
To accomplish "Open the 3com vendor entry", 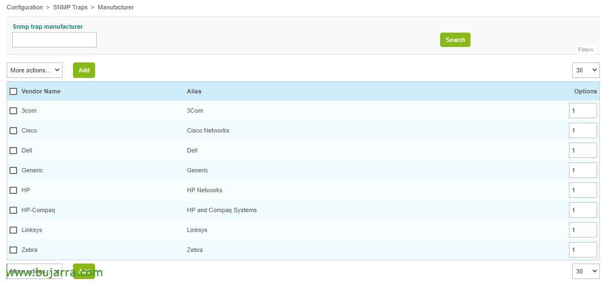I will tap(29, 111).
